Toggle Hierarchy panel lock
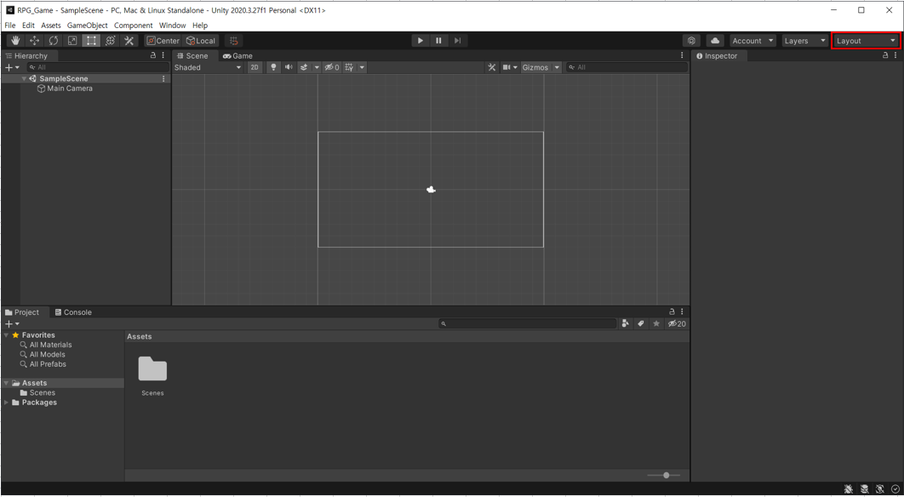Viewport: 904px width, 497px height. (152, 55)
